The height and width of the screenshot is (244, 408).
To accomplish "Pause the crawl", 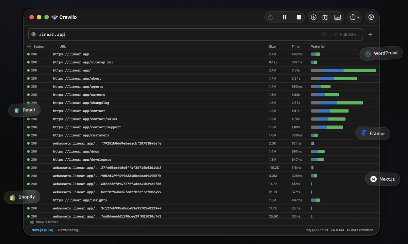I will pos(284,17).
